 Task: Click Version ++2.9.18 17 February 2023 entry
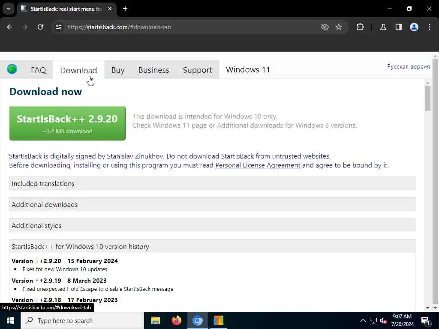[65, 300]
